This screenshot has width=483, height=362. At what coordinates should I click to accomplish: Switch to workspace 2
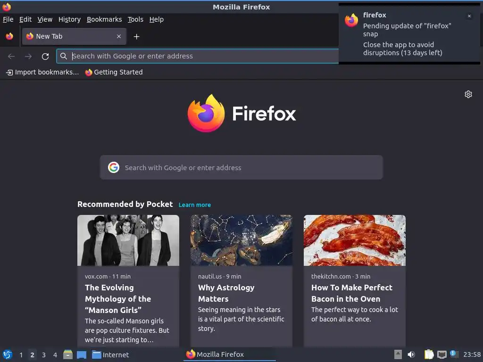(x=33, y=355)
